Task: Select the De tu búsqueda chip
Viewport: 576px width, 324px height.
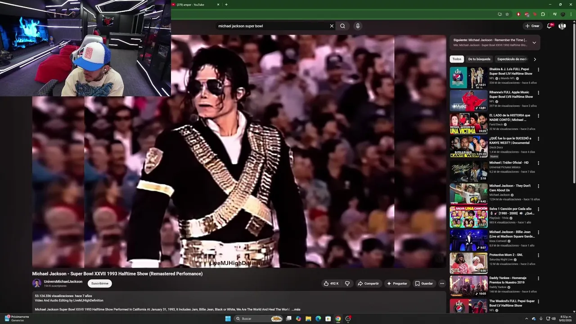Action: pos(479,59)
